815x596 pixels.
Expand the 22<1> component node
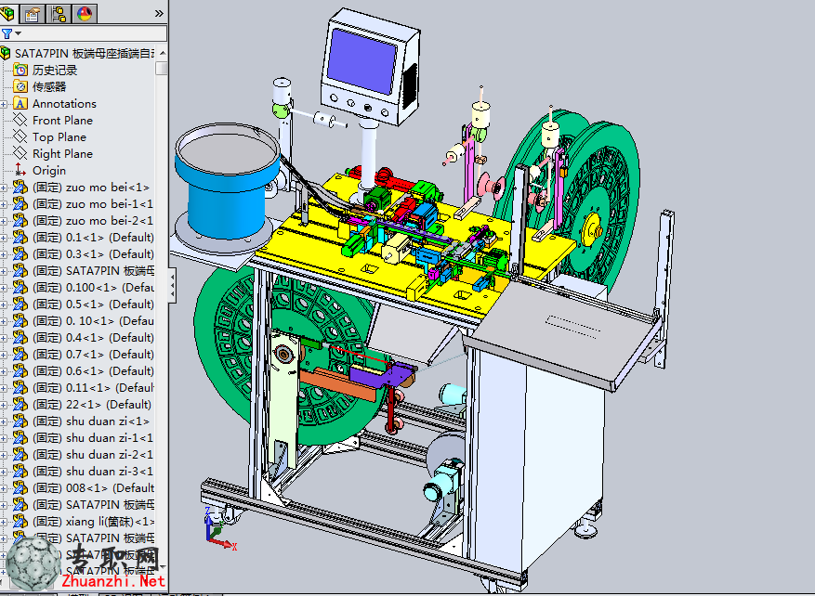[x=4, y=405]
